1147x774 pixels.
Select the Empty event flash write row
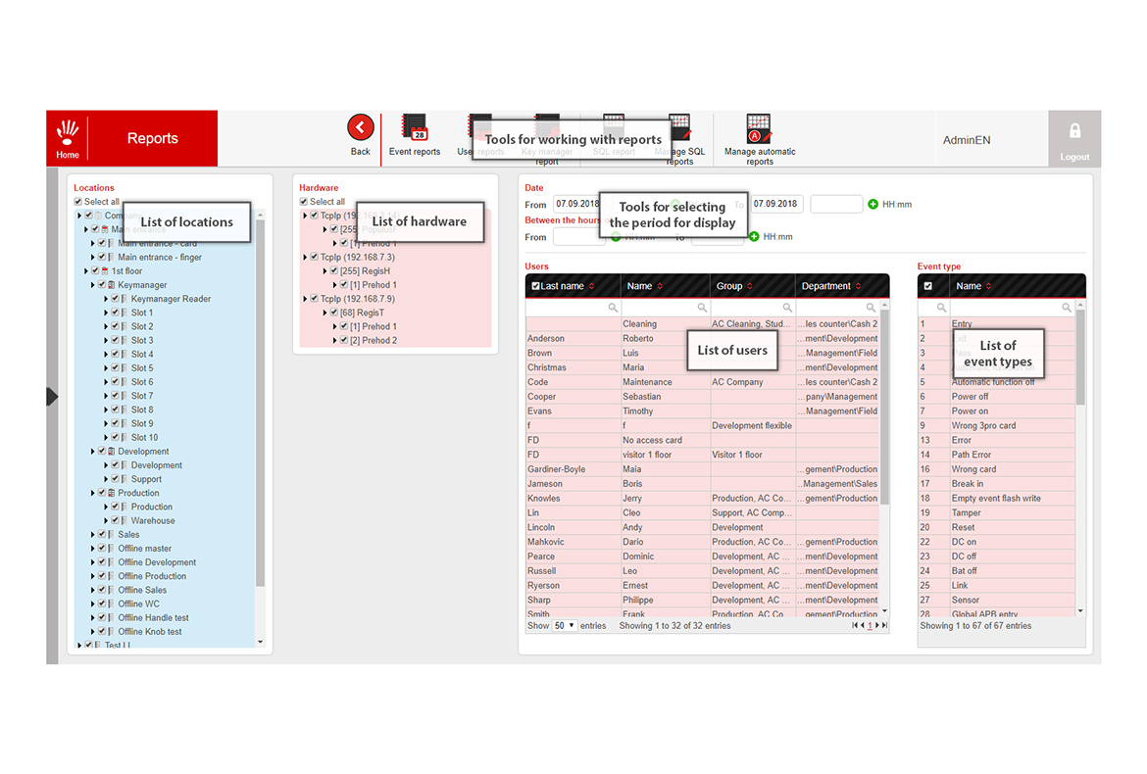[x=996, y=499]
